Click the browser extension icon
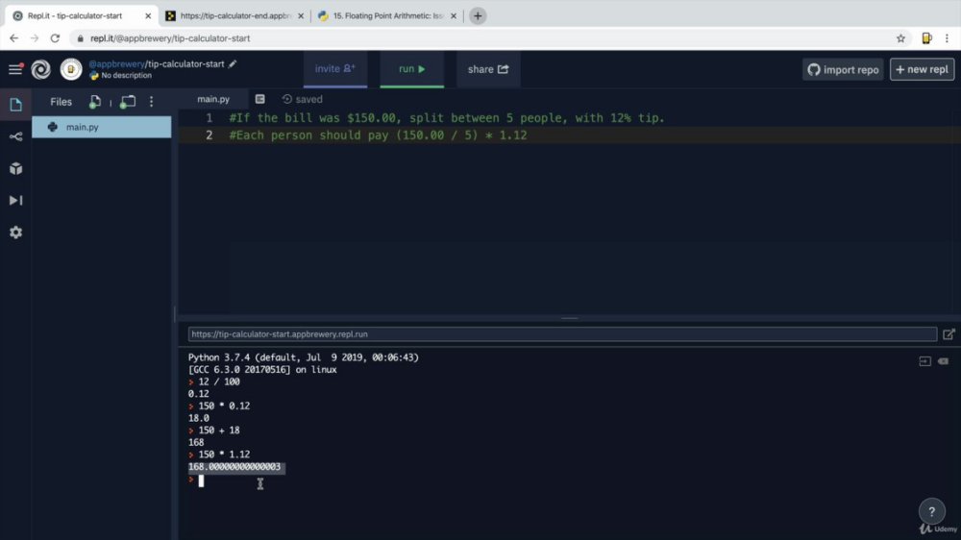961x540 pixels. click(926, 38)
